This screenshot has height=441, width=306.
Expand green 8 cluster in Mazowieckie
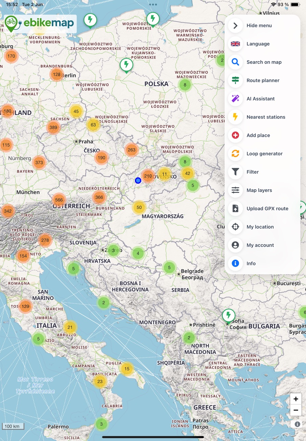point(185,85)
